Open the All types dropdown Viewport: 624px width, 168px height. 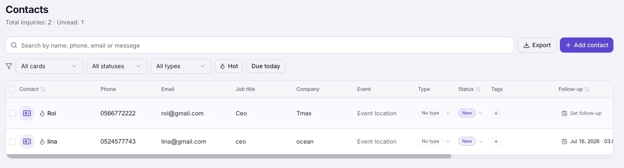181,66
